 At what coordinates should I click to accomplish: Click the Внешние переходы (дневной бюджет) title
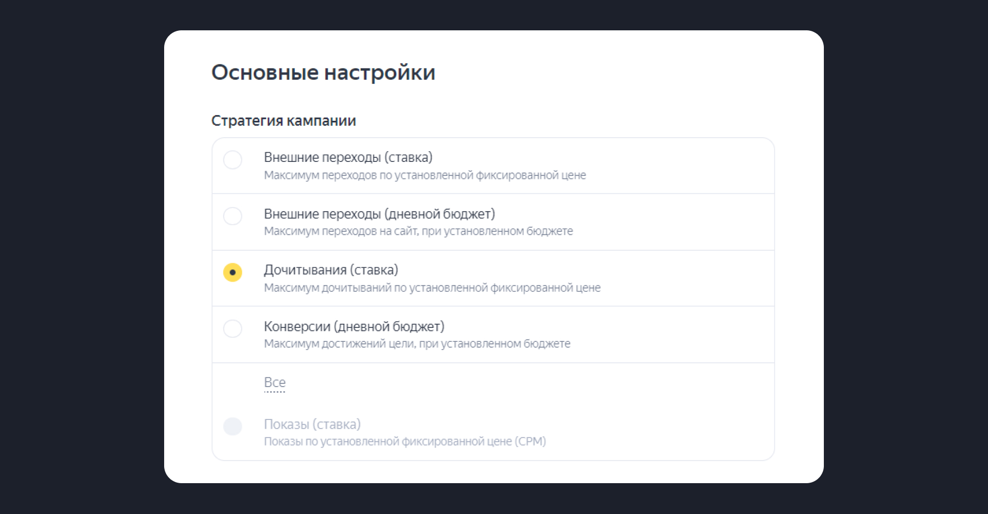pos(379,214)
